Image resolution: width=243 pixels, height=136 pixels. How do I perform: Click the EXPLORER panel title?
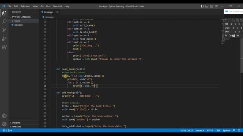coord(17,12)
